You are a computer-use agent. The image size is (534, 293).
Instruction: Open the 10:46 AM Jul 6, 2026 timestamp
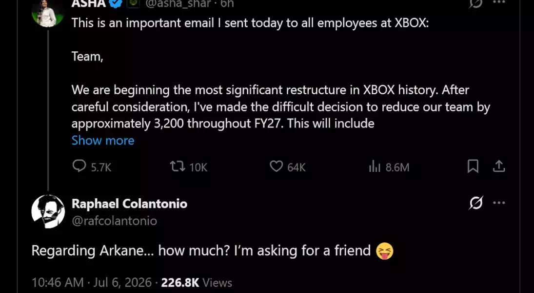pyautogui.click(x=92, y=282)
